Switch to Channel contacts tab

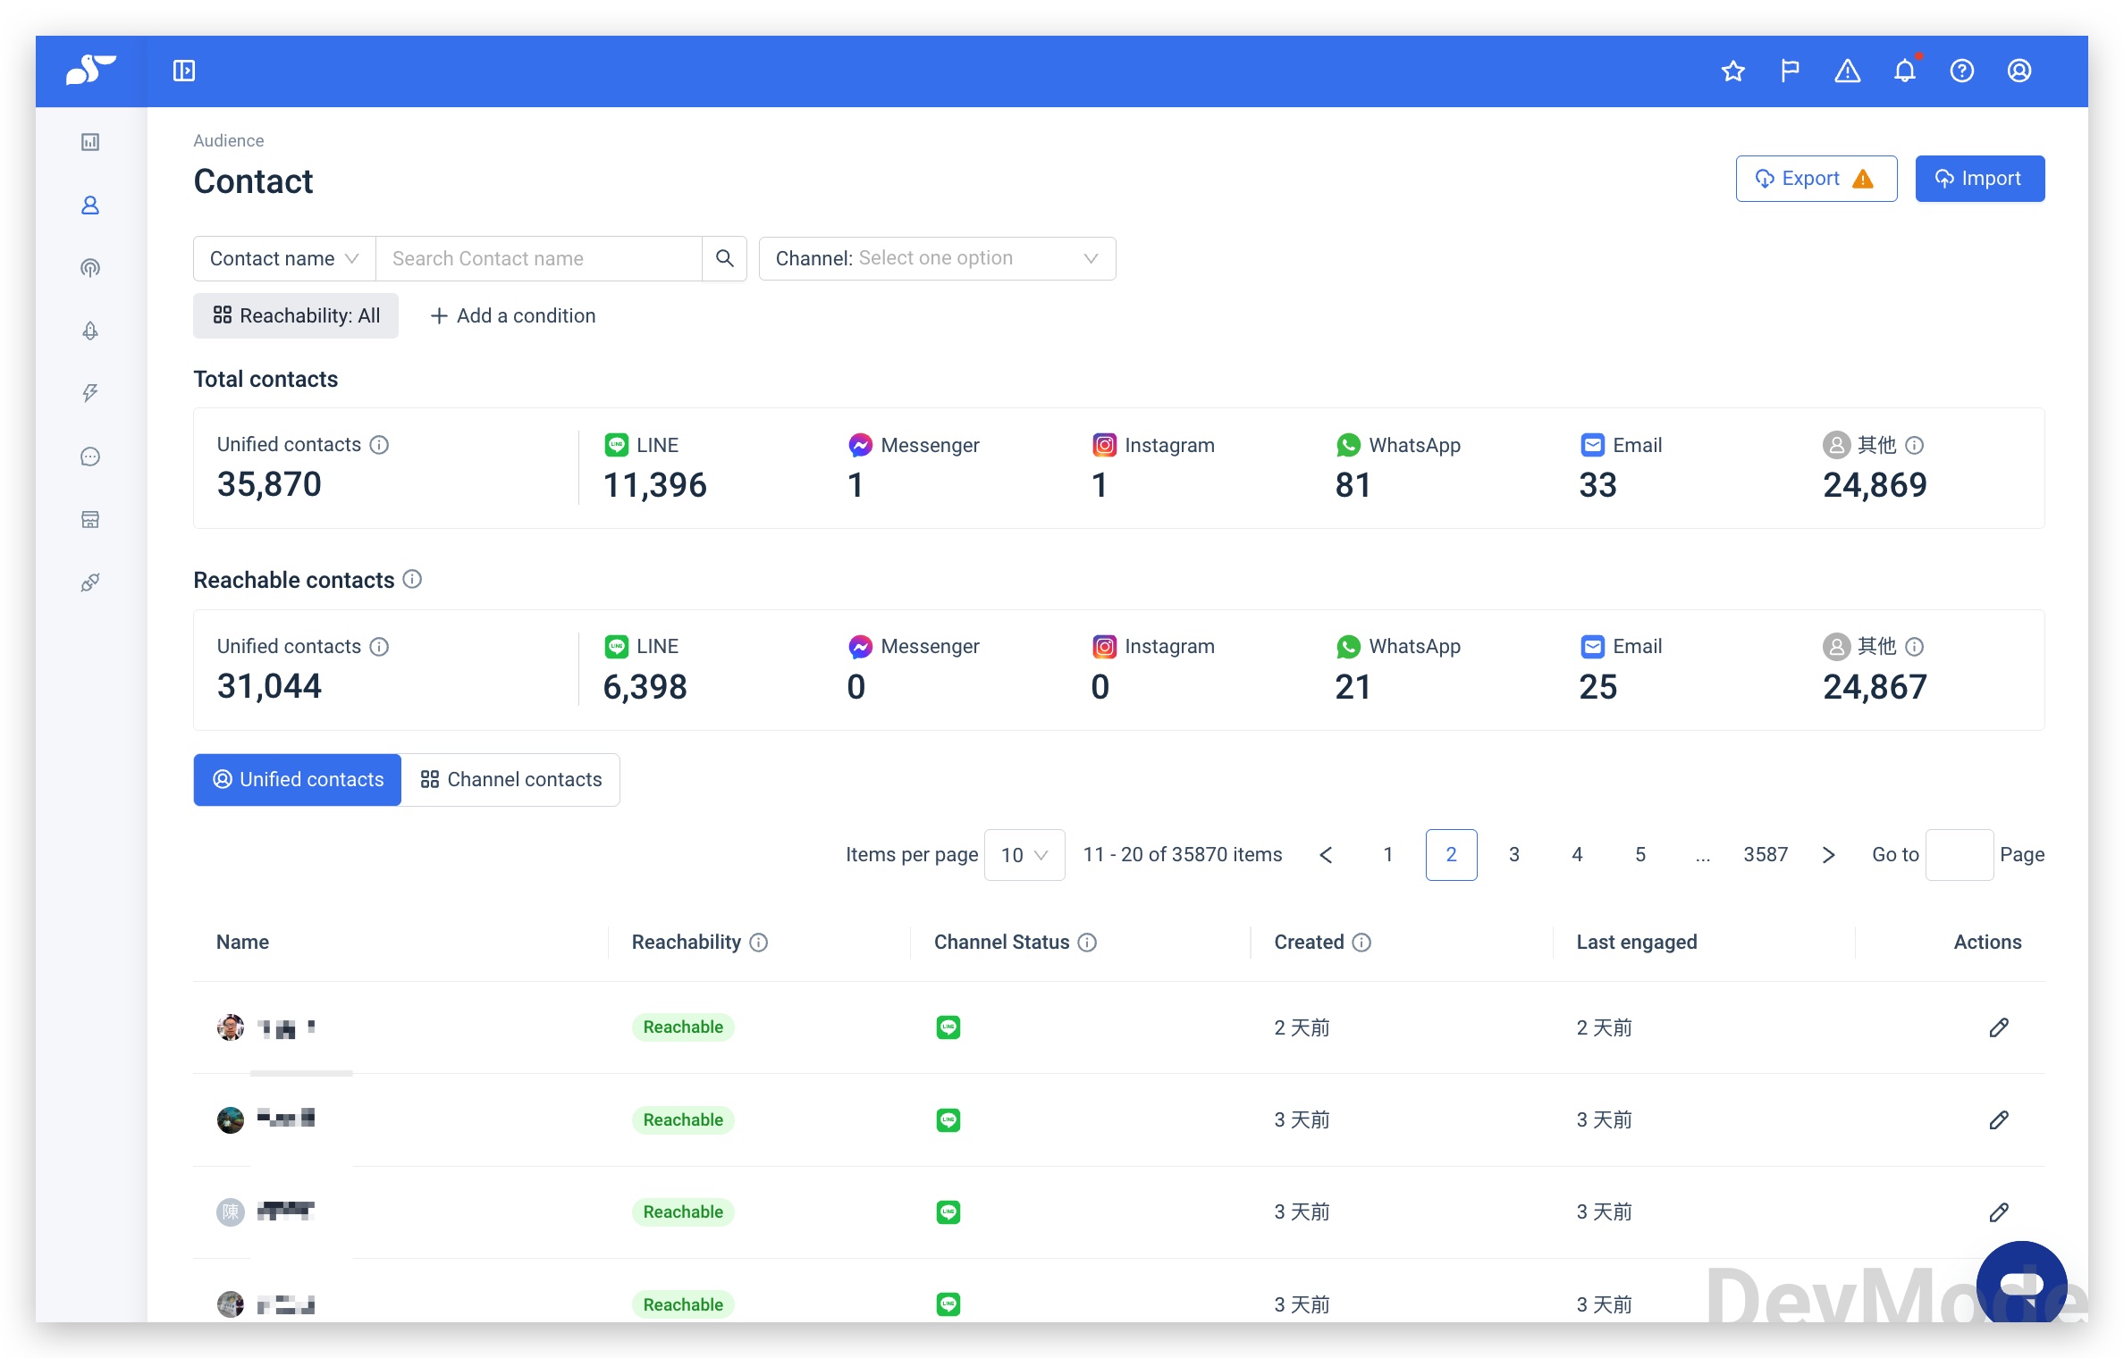click(x=510, y=780)
